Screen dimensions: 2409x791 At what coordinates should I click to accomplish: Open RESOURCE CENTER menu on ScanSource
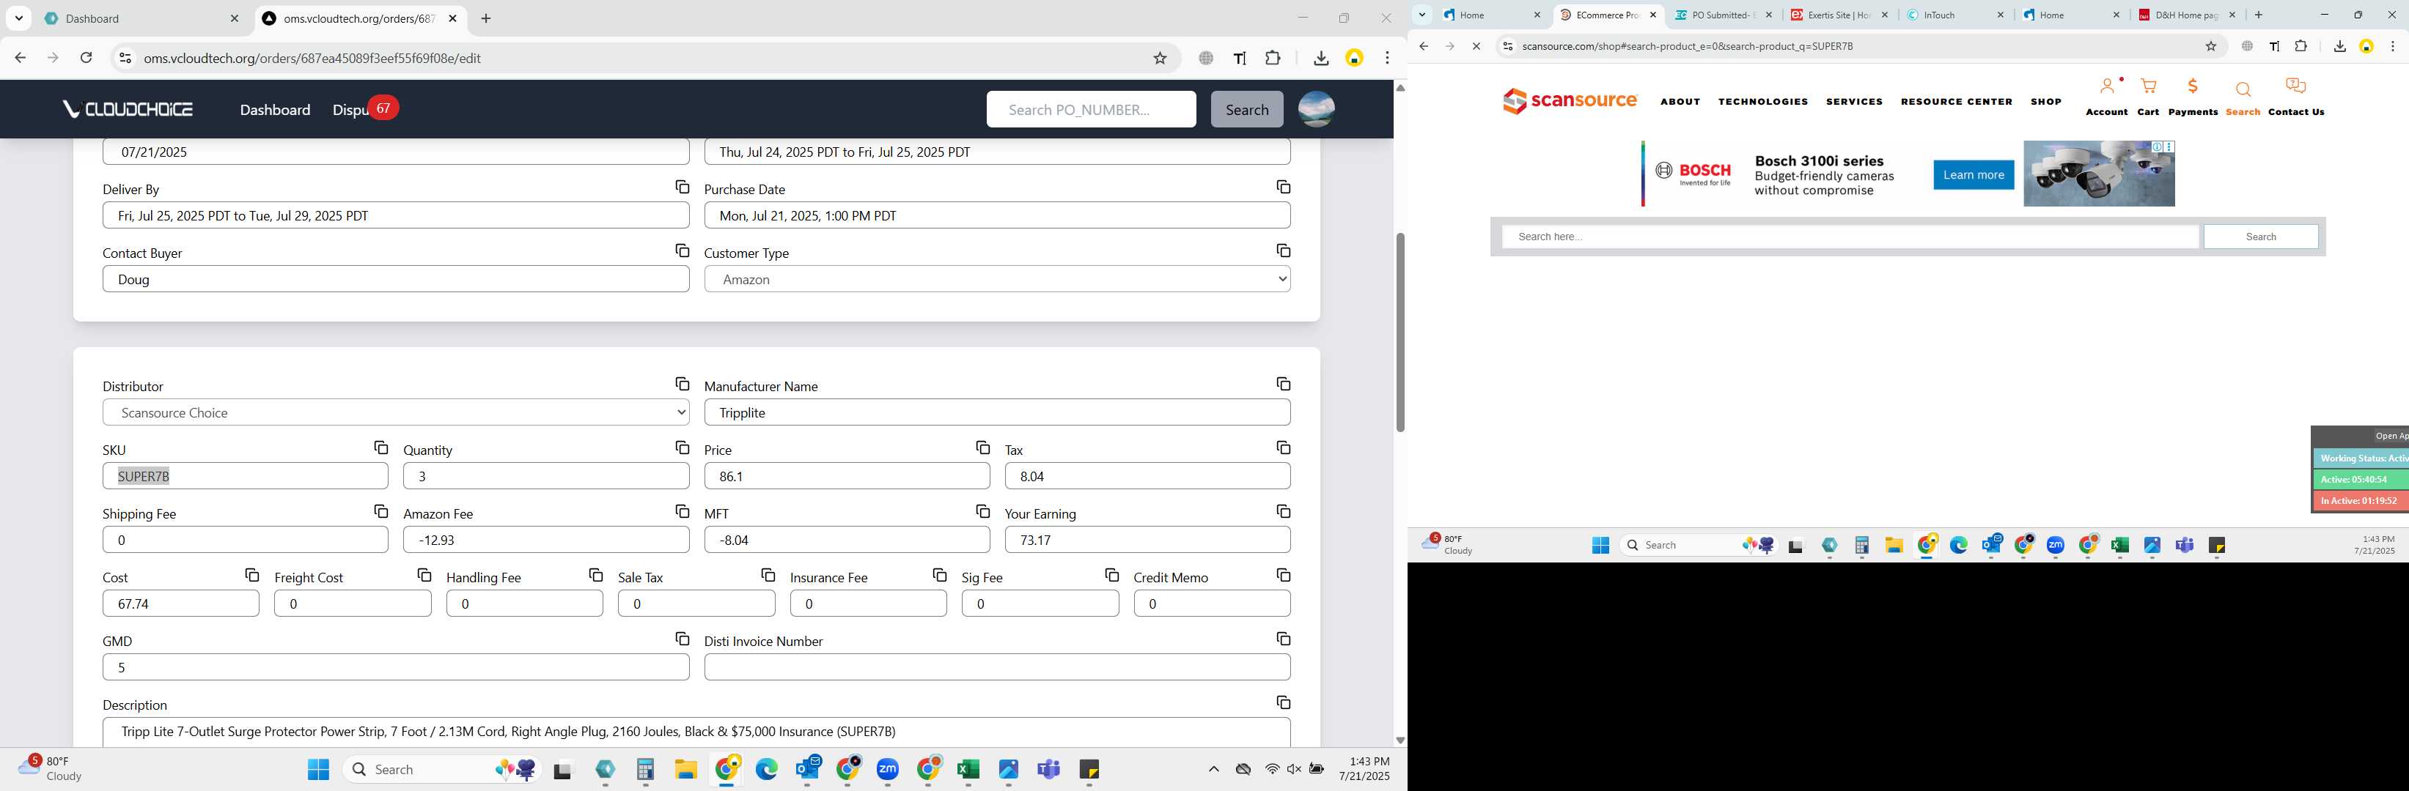(x=1957, y=102)
